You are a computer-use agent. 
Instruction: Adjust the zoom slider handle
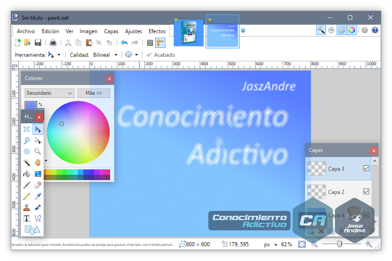(x=339, y=244)
